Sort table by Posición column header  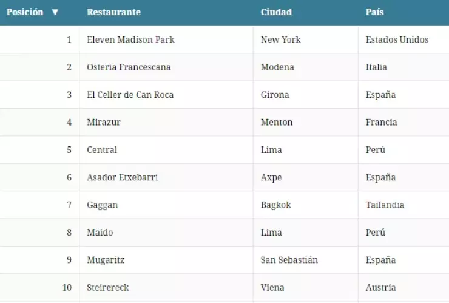25,12
